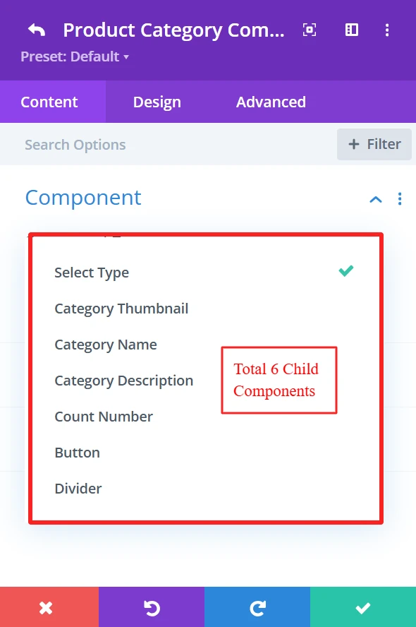Open header three-dot more options menu

click(387, 30)
